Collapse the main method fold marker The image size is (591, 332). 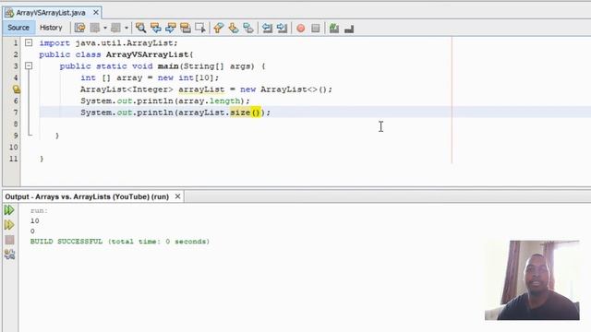pyautogui.click(x=29, y=65)
